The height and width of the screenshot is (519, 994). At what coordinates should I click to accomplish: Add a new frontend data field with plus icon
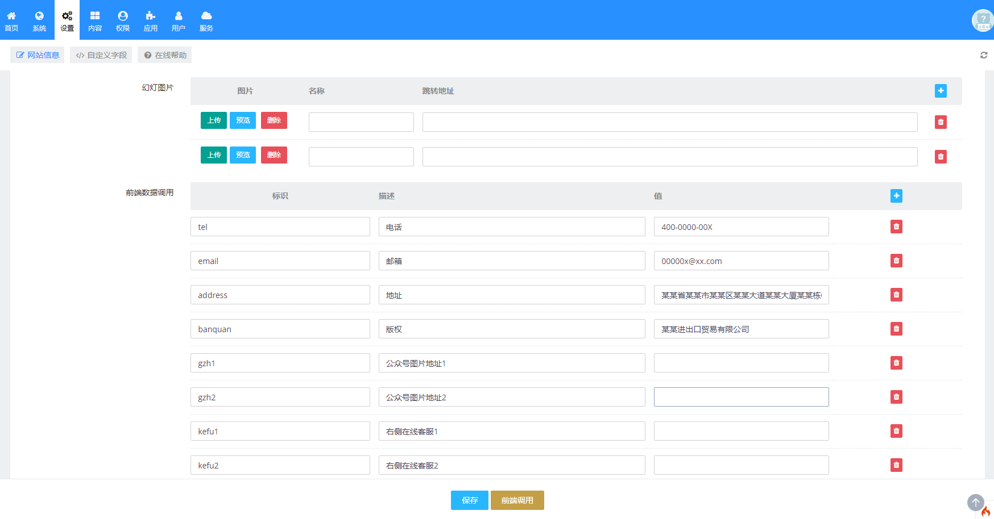click(897, 196)
